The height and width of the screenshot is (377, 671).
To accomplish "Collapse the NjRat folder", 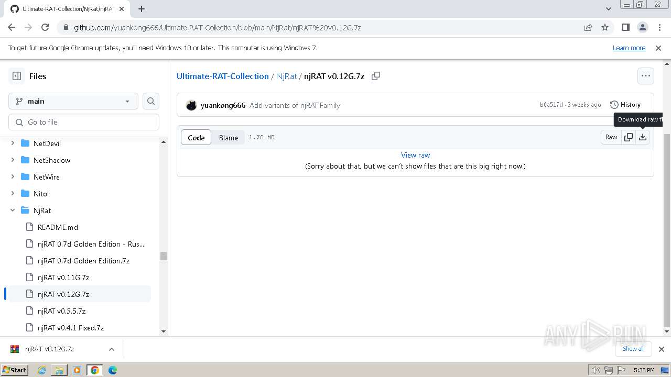I will (x=13, y=210).
